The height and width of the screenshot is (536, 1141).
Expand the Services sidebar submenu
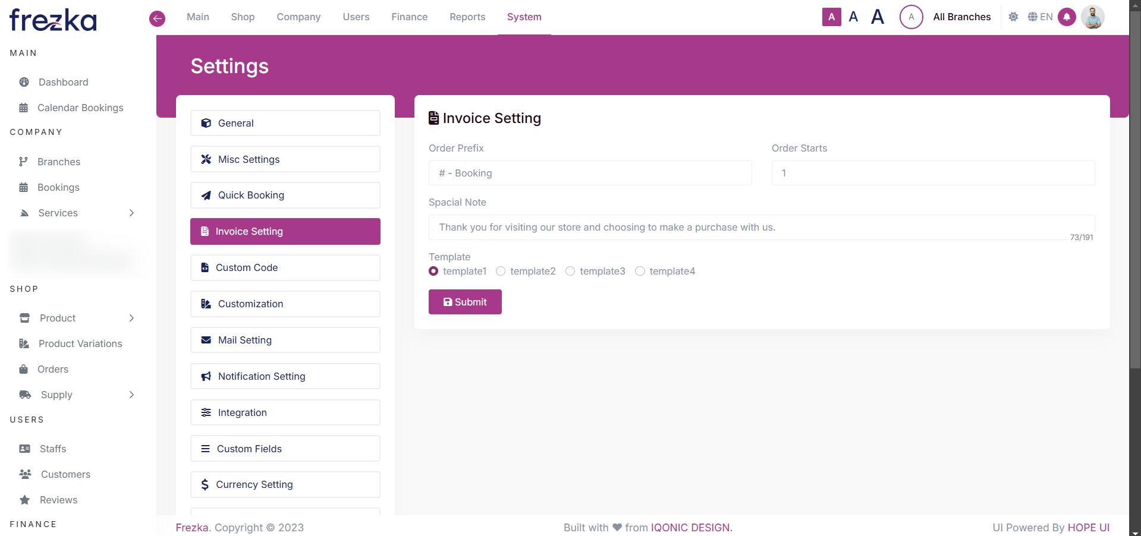pos(131,213)
